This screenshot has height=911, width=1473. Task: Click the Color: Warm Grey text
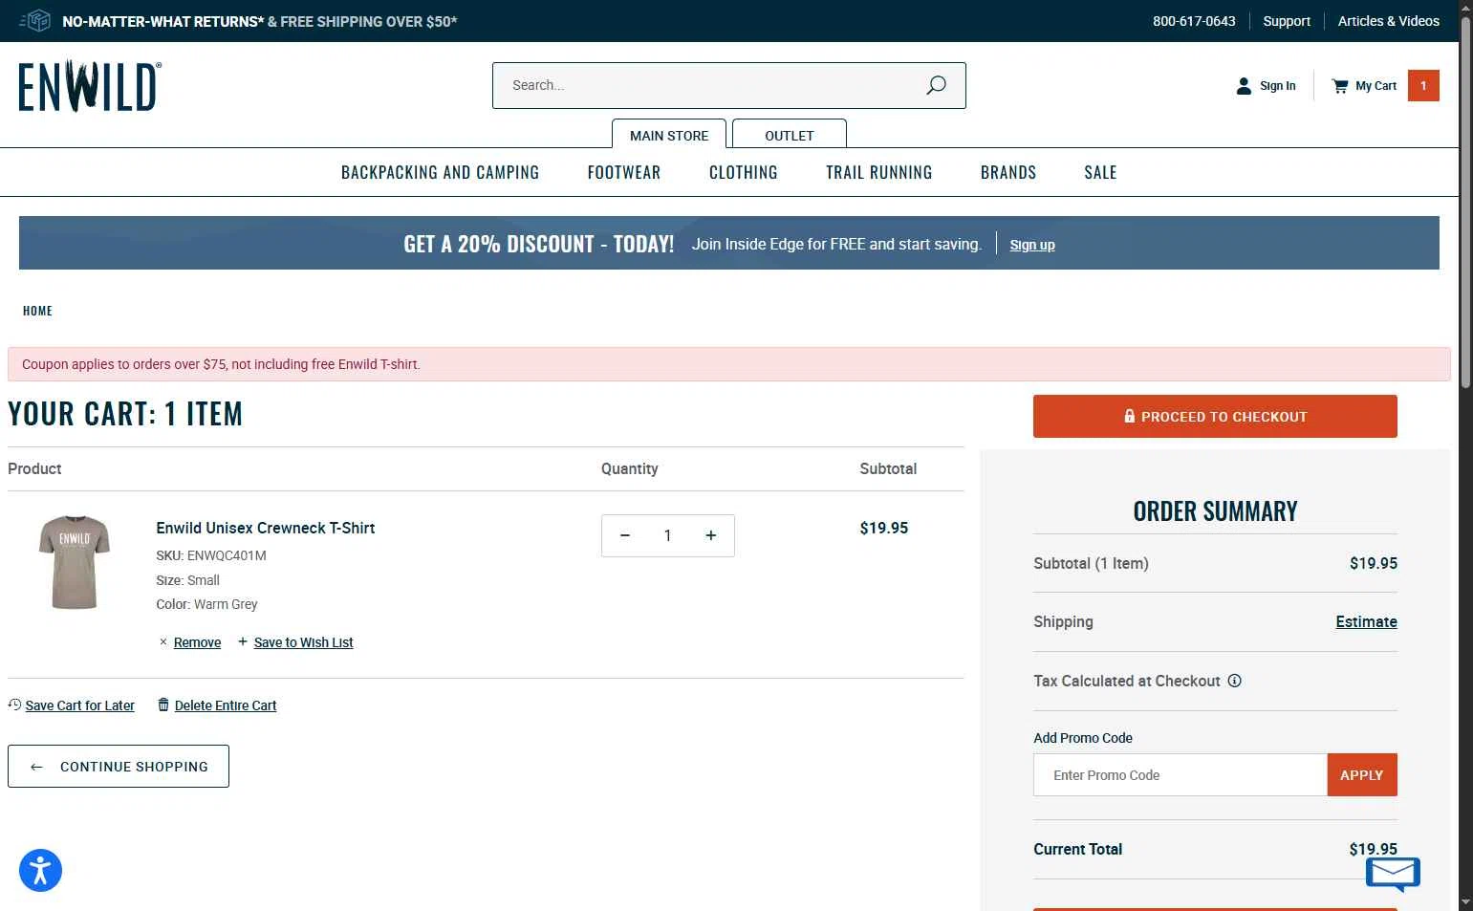206,604
